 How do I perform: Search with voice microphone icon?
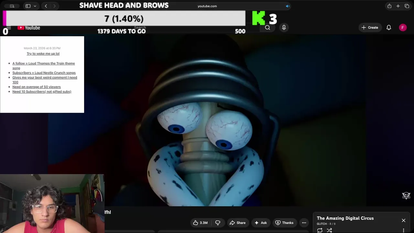coord(284,28)
